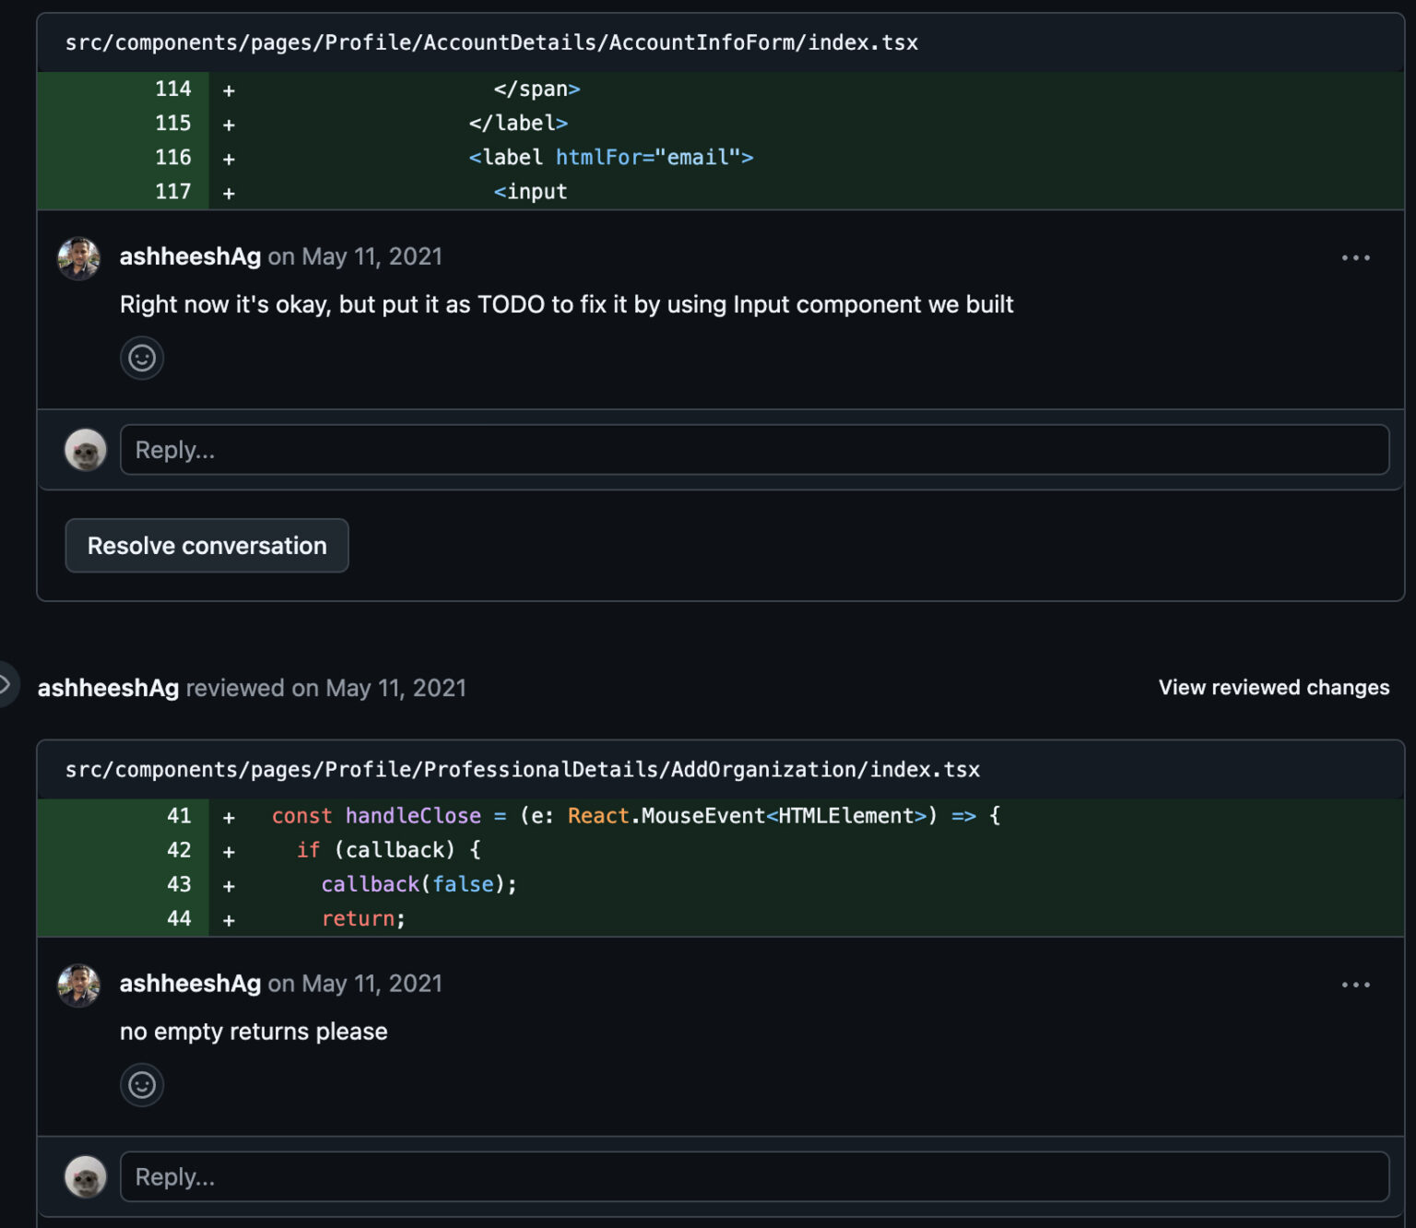Click the avatar beside the top Reply box

[85, 450]
